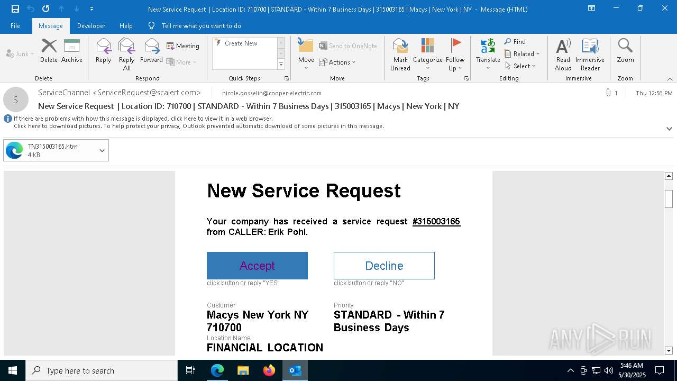Collapse the ribbon with the chevron
Viewport: 677px width, 381px height.
[670, 79]
